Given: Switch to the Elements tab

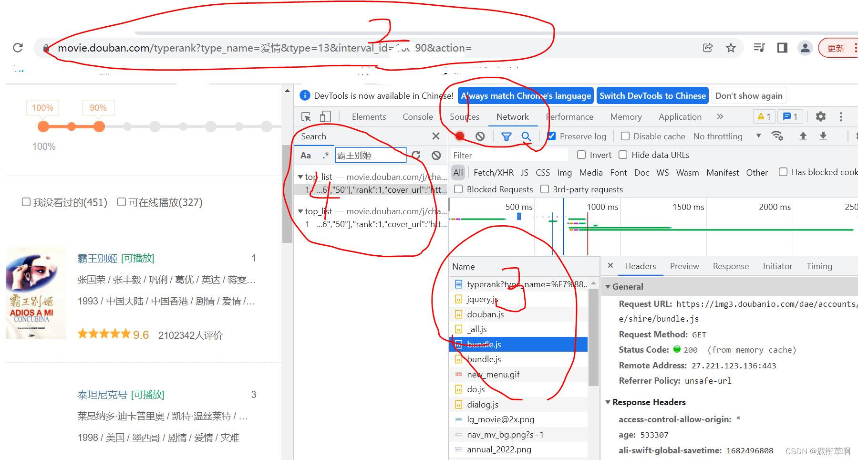Looking at the screenshot, I should (x=369, y=117).
